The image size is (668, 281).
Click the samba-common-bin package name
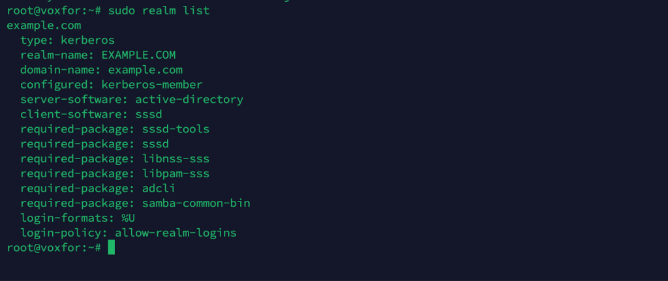click(x=196, y=203)
